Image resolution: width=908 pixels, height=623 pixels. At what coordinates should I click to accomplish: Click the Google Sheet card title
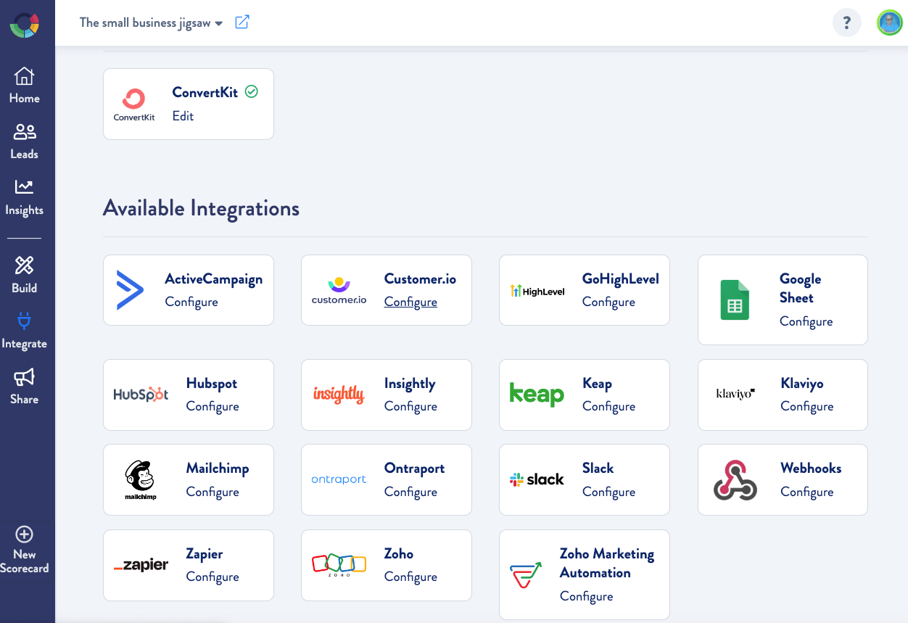tap(801, 289)
